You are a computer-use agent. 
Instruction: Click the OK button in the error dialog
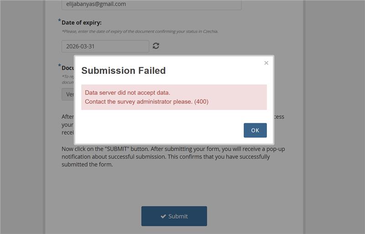click(255, 130)
